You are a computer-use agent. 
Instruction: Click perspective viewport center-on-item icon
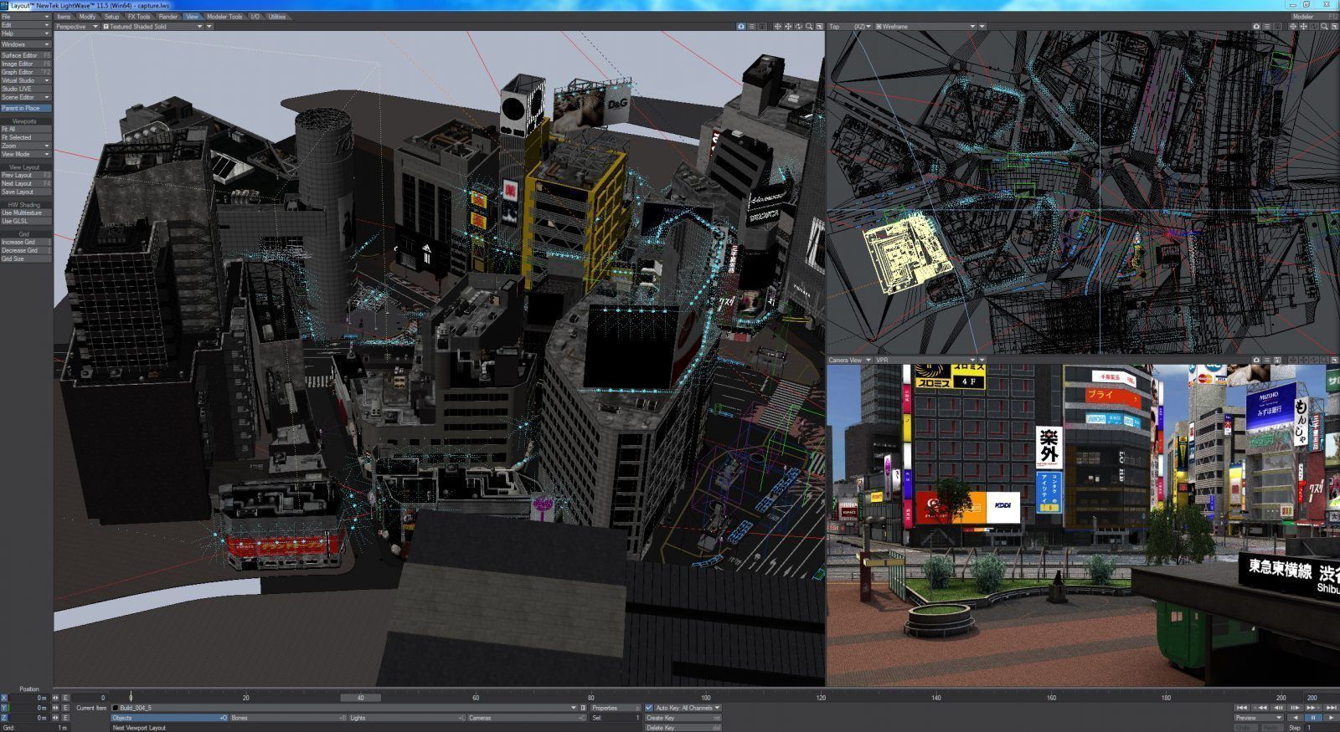[x=777, y=27]
